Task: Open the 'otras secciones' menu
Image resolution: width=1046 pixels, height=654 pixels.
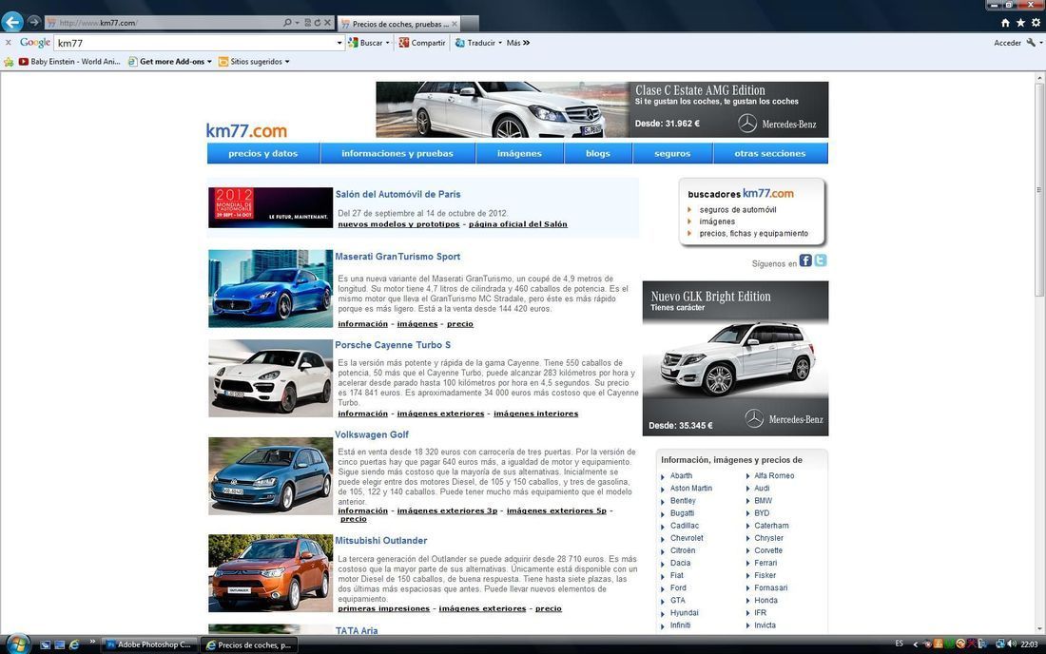Action: coord(770,153)
